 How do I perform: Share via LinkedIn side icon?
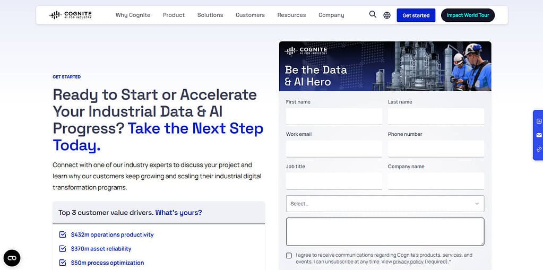539,121
